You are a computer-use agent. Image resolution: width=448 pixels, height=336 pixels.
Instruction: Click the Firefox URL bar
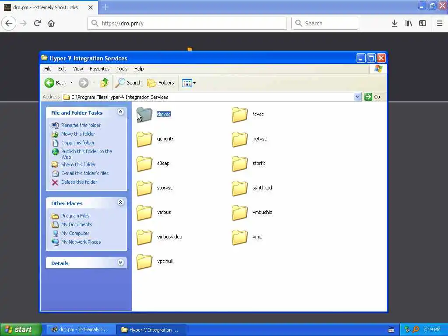click(x=187, y=24)
